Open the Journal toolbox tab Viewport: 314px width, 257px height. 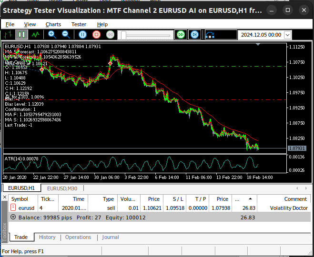(111, 237)
